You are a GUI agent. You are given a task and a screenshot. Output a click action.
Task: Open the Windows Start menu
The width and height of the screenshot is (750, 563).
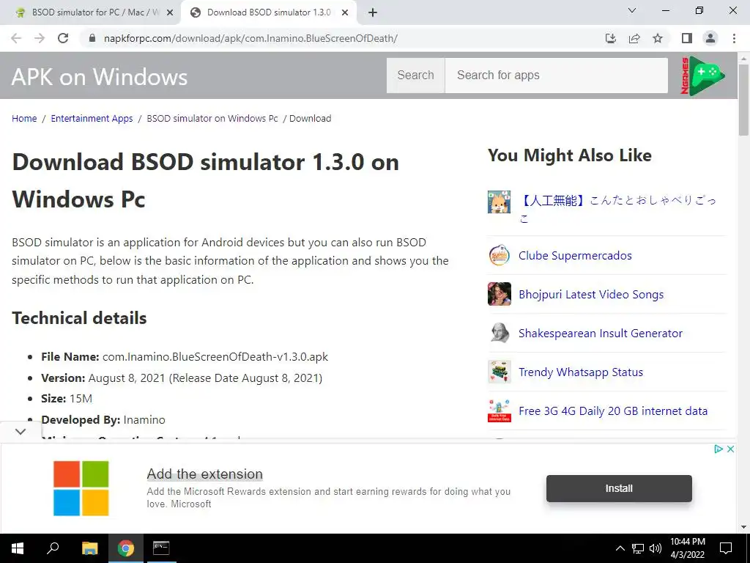click(x=18, y=548)
